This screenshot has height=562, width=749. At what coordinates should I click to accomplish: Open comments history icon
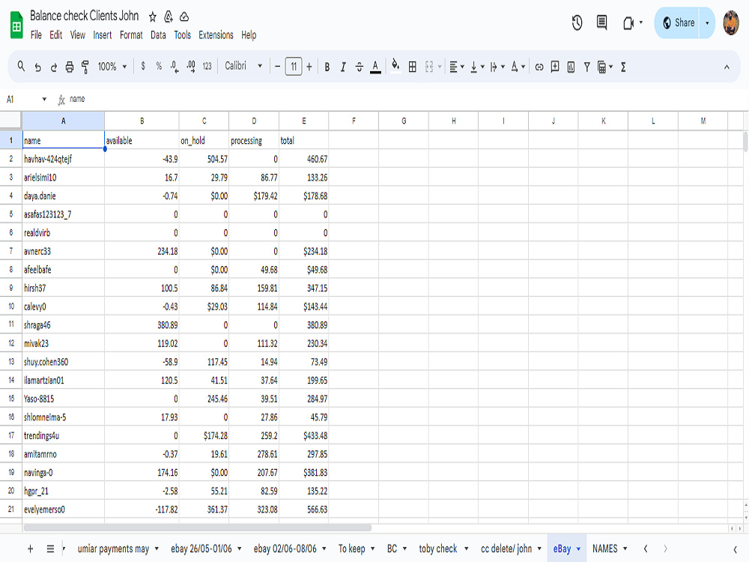tap(602, 22)
